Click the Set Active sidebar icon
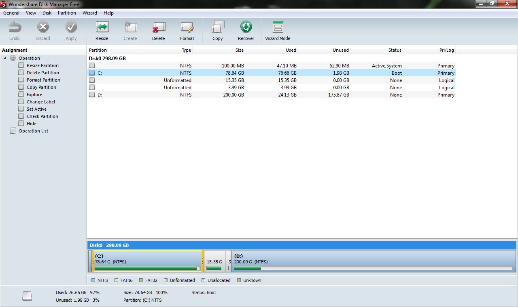 (x=21, y=109)
